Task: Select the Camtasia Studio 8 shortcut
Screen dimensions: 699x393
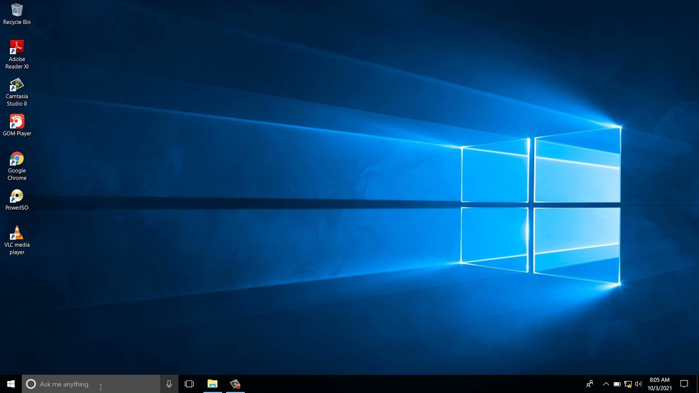Action: [17, 92]
